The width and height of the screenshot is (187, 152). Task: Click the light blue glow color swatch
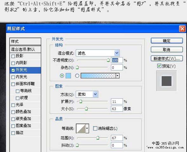[68, 76]
